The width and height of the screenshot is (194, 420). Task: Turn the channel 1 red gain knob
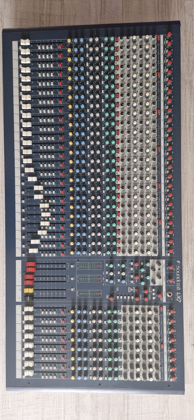point(169,34)
